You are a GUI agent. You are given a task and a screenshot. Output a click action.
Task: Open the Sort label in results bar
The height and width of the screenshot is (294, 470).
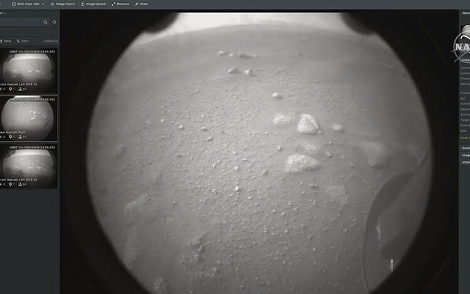click(x=25, y=41)
